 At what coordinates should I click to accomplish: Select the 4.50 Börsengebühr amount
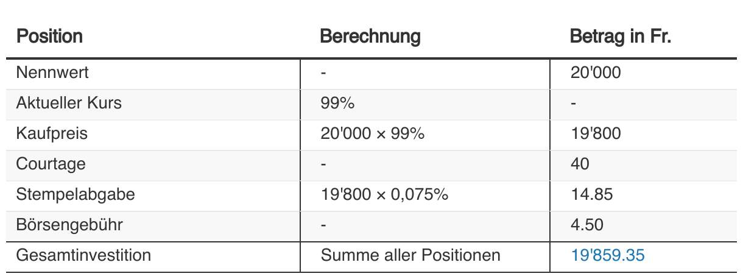[587, 225]
